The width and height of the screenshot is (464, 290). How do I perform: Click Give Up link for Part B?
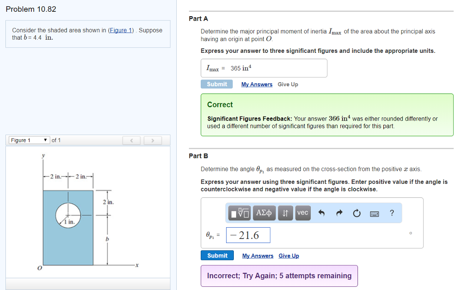[289, 256]
